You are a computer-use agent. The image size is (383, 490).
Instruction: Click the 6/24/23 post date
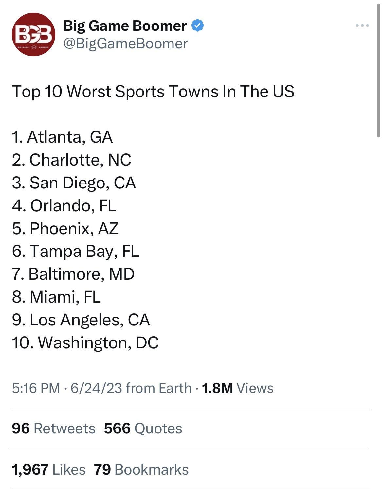coord(96,388)
